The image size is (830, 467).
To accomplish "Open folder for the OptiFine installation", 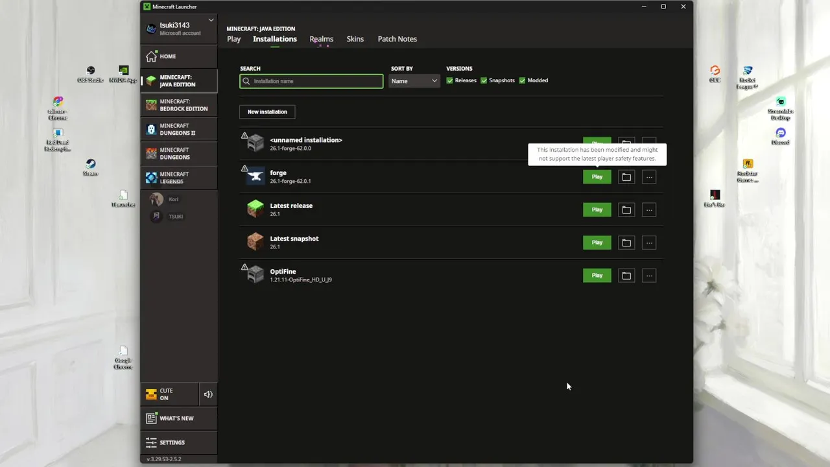I will pos(626,276).
